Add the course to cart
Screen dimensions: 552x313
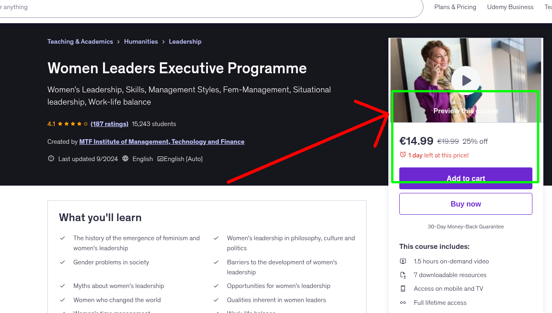(465, 178)
